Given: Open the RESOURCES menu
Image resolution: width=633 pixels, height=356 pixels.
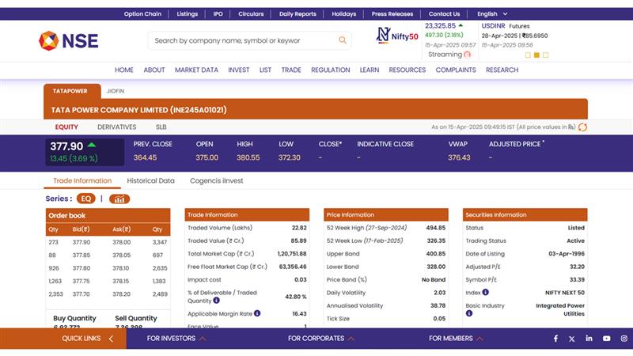Looking at the screenshot, I should coord(407,70).
